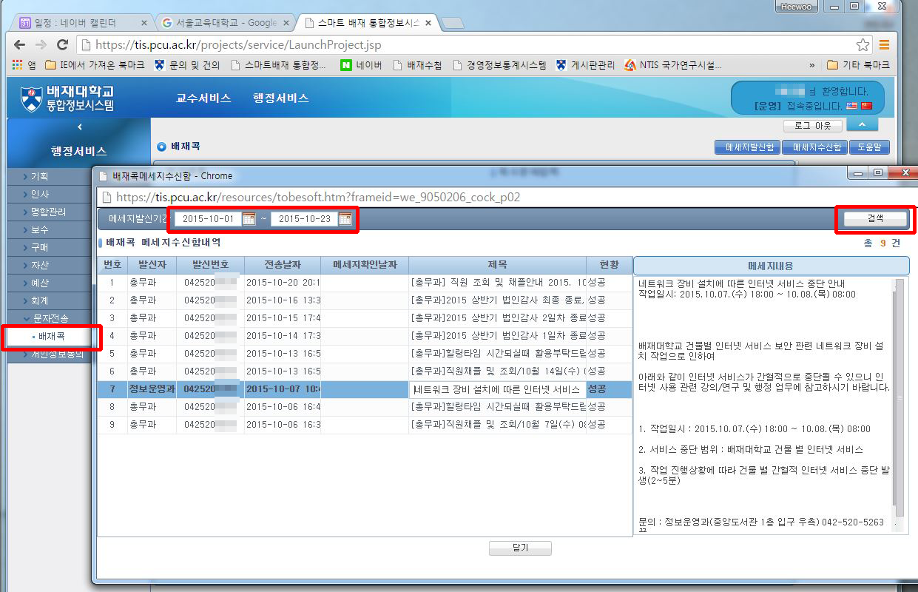Select the US flag language icon
918x592 pixels.
point(851,106)
